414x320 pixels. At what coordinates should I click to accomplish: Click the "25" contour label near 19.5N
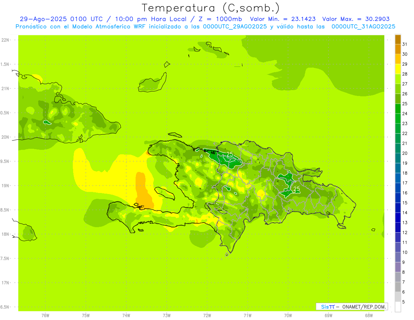pos(230,154)
